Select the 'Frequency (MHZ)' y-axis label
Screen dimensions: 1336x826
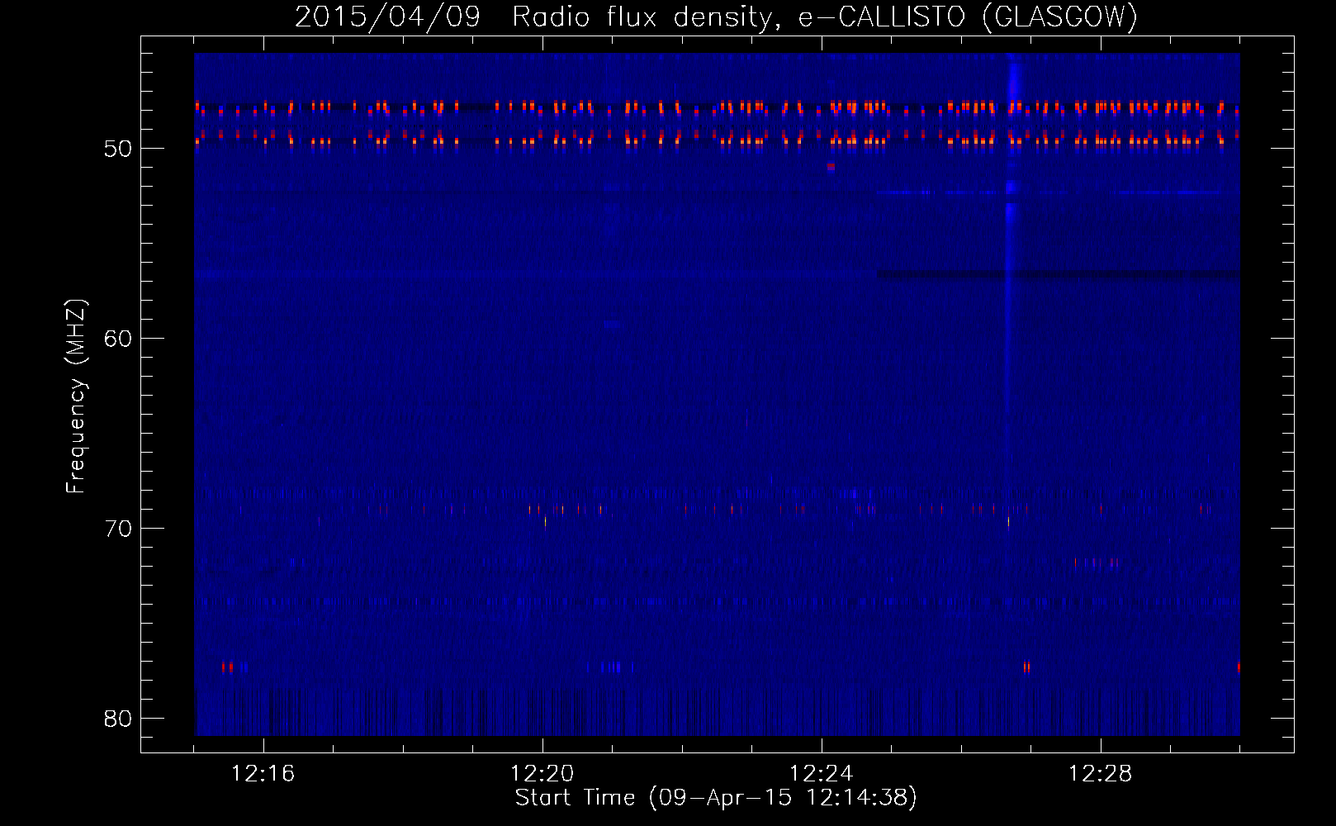click(76, 396)
